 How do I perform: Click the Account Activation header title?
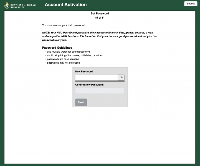tap(66, 5)
